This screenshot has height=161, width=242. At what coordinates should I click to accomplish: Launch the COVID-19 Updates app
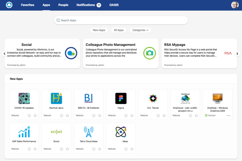tap(24, 99)
